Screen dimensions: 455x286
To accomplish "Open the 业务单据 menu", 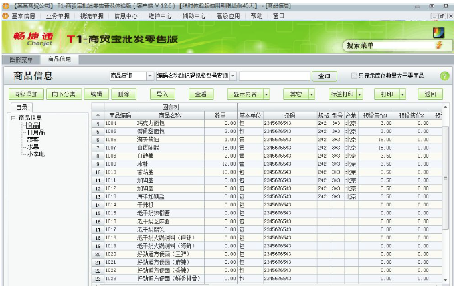I will tap(58, 16).
